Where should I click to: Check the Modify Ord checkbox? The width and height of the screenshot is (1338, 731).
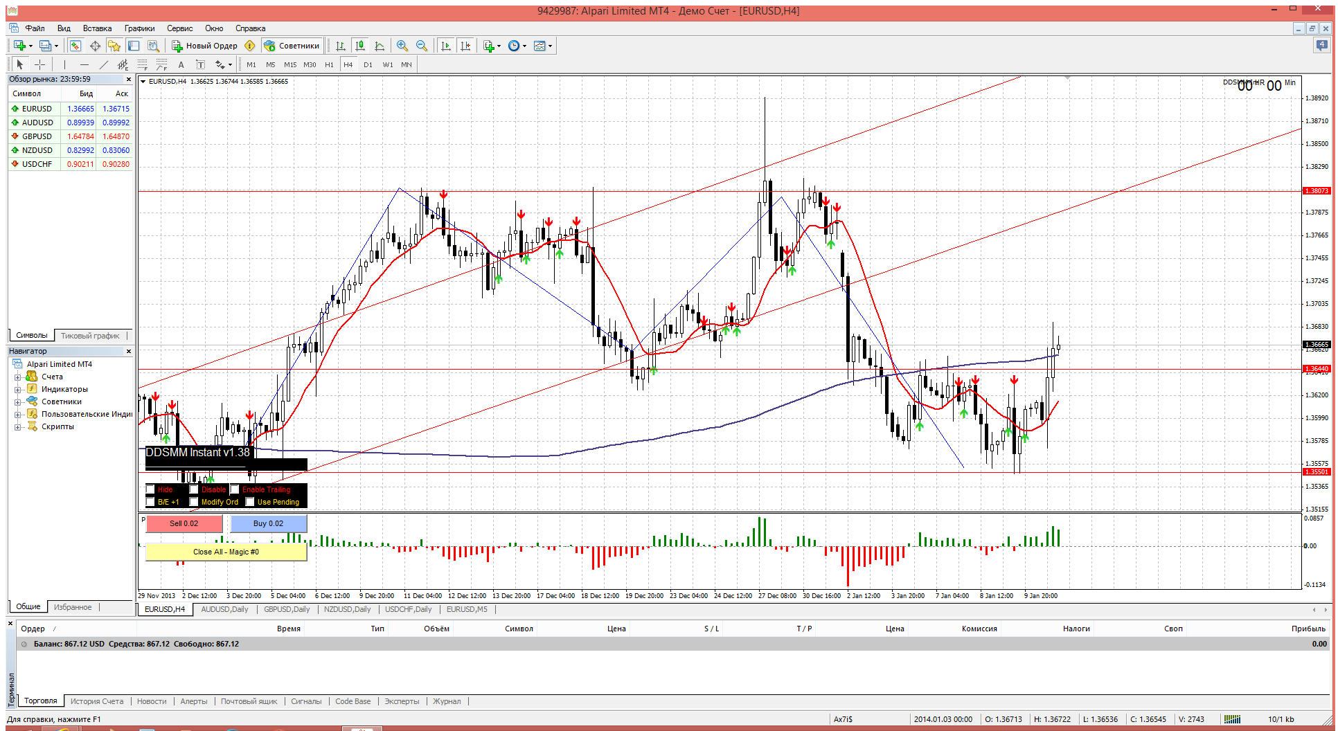[194, 502]
